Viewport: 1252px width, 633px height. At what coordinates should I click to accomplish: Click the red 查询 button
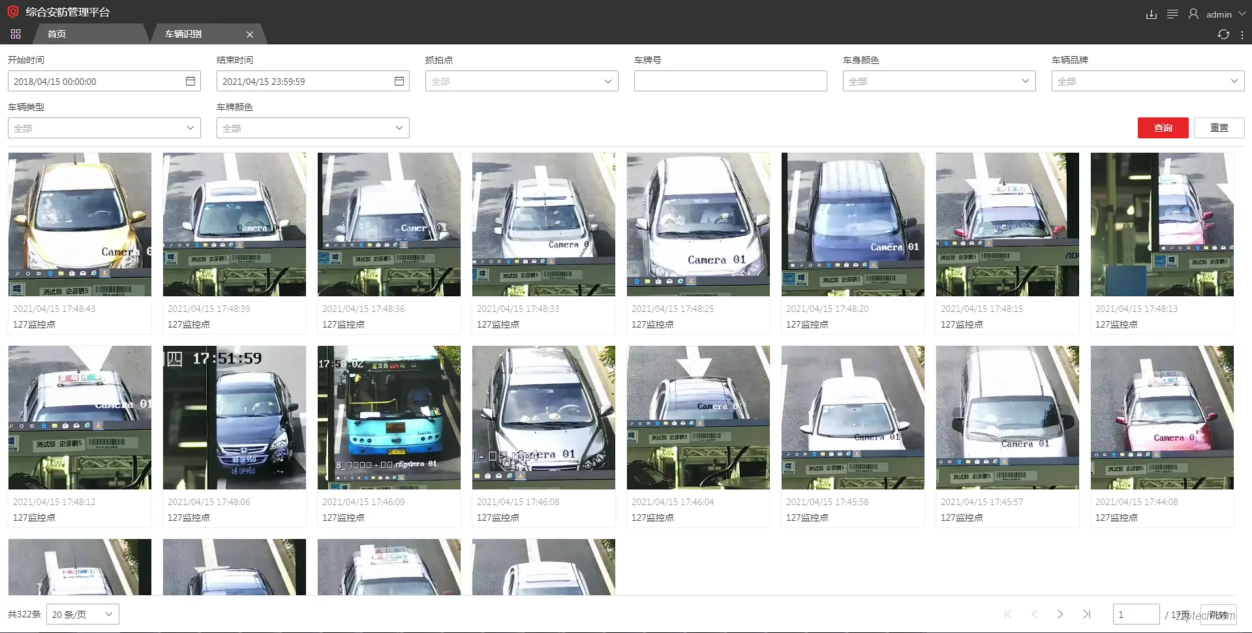coord(1163,128)
